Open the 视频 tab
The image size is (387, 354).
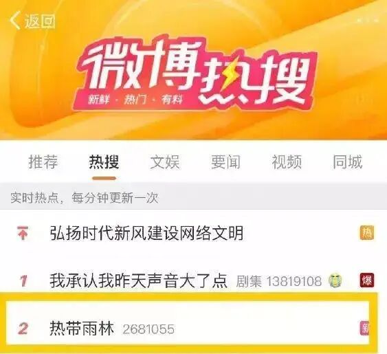pos(287,162)
